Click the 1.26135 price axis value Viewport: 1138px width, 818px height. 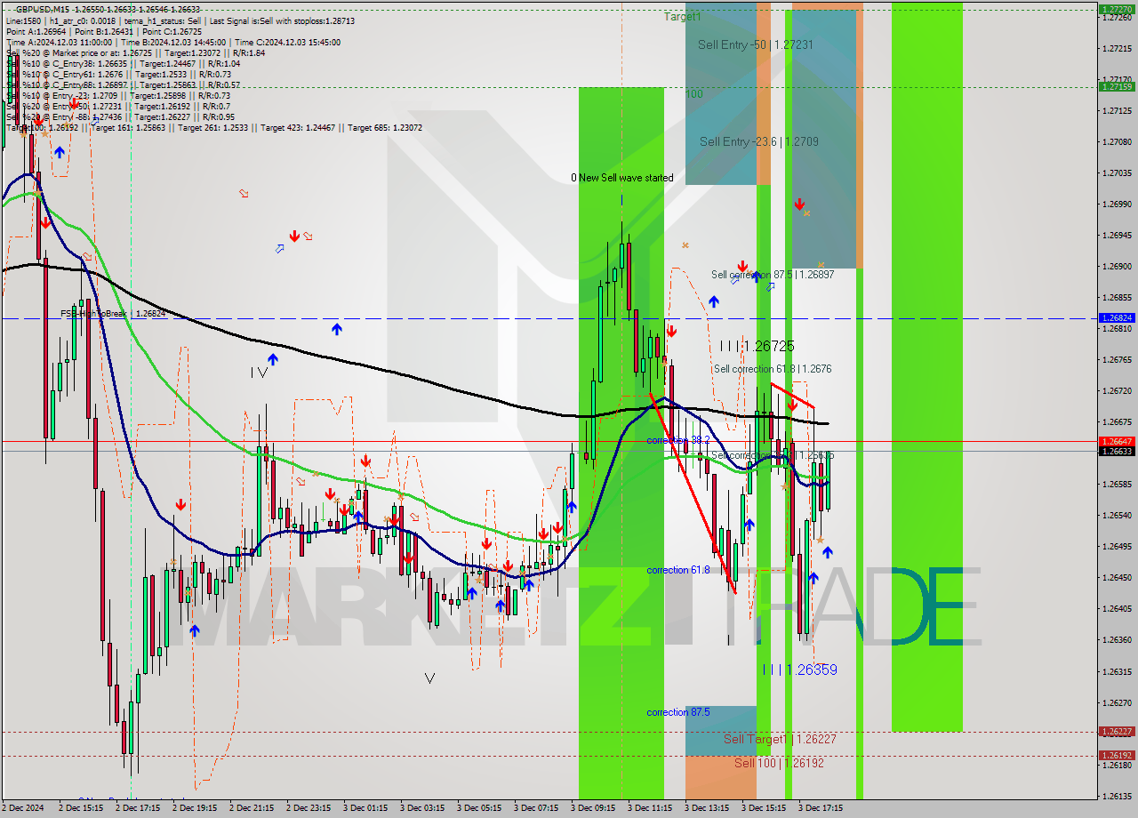pyautogui.click(x=1117, y=796)
